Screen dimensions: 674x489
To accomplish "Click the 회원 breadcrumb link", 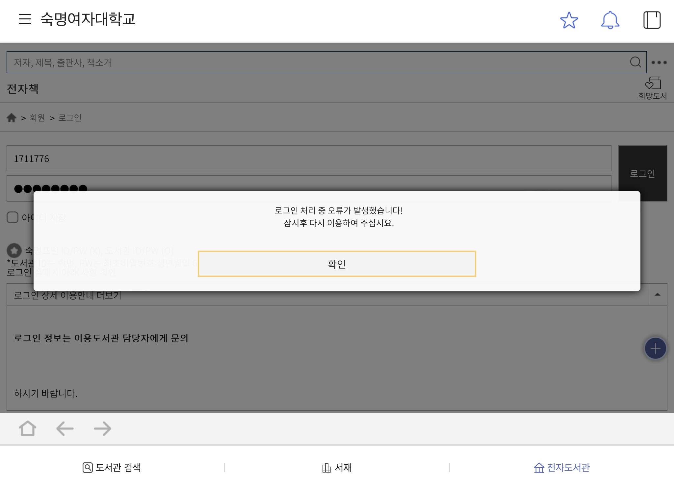I will click(37, 118).
